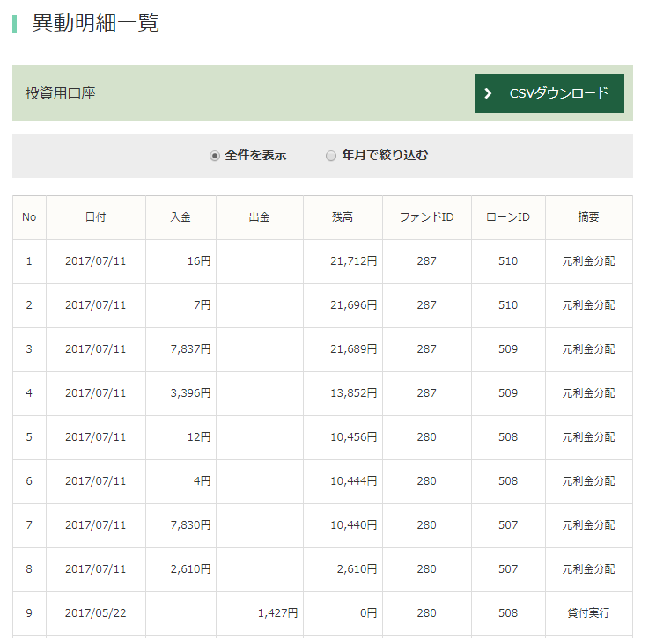Screen dimensions: 656x638
Task: Select row number 4 in the No column
Action: pyautogui.click(x=29, y=393)
